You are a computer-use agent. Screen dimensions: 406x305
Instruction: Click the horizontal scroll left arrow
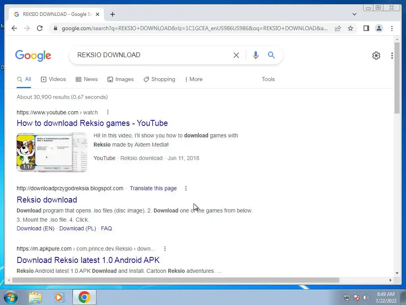9,280
